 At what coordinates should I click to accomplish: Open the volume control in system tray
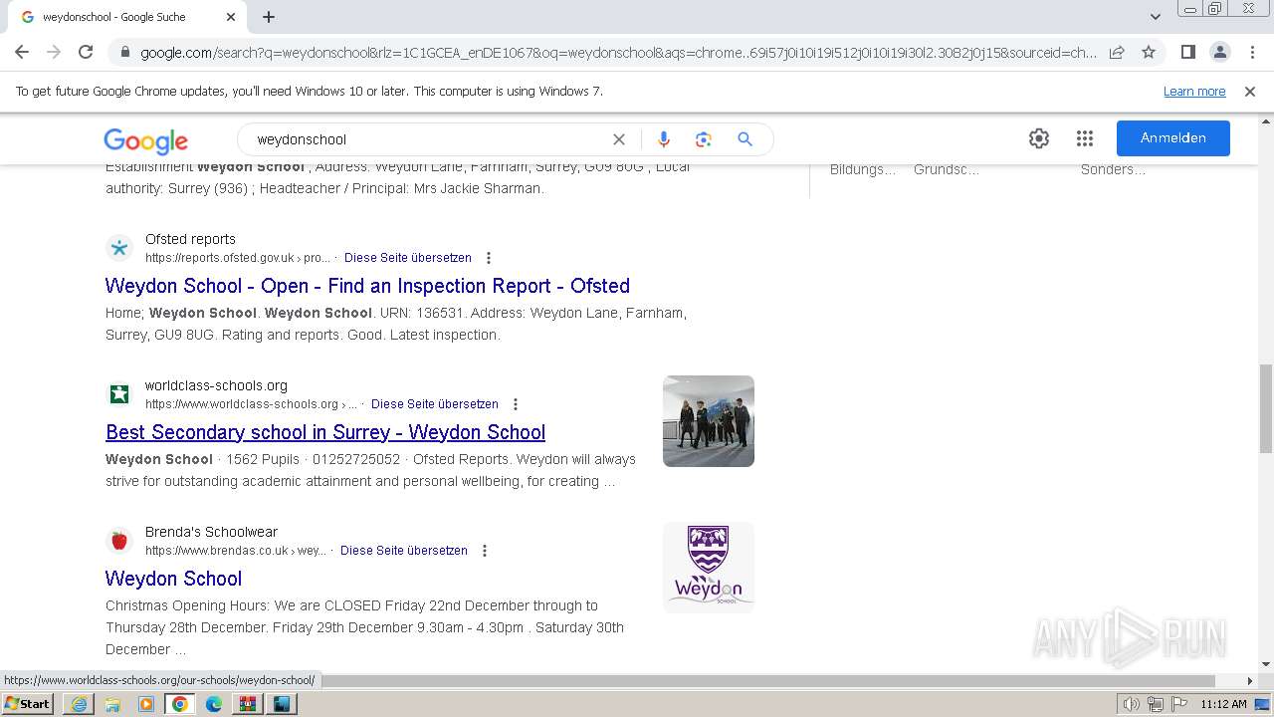1133,704
